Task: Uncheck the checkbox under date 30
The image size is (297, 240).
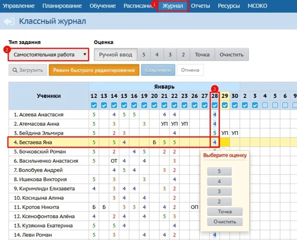Action: 235,105
